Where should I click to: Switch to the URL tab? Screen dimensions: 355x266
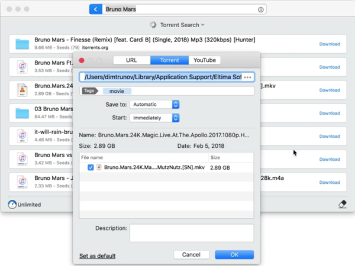(132, 60)
